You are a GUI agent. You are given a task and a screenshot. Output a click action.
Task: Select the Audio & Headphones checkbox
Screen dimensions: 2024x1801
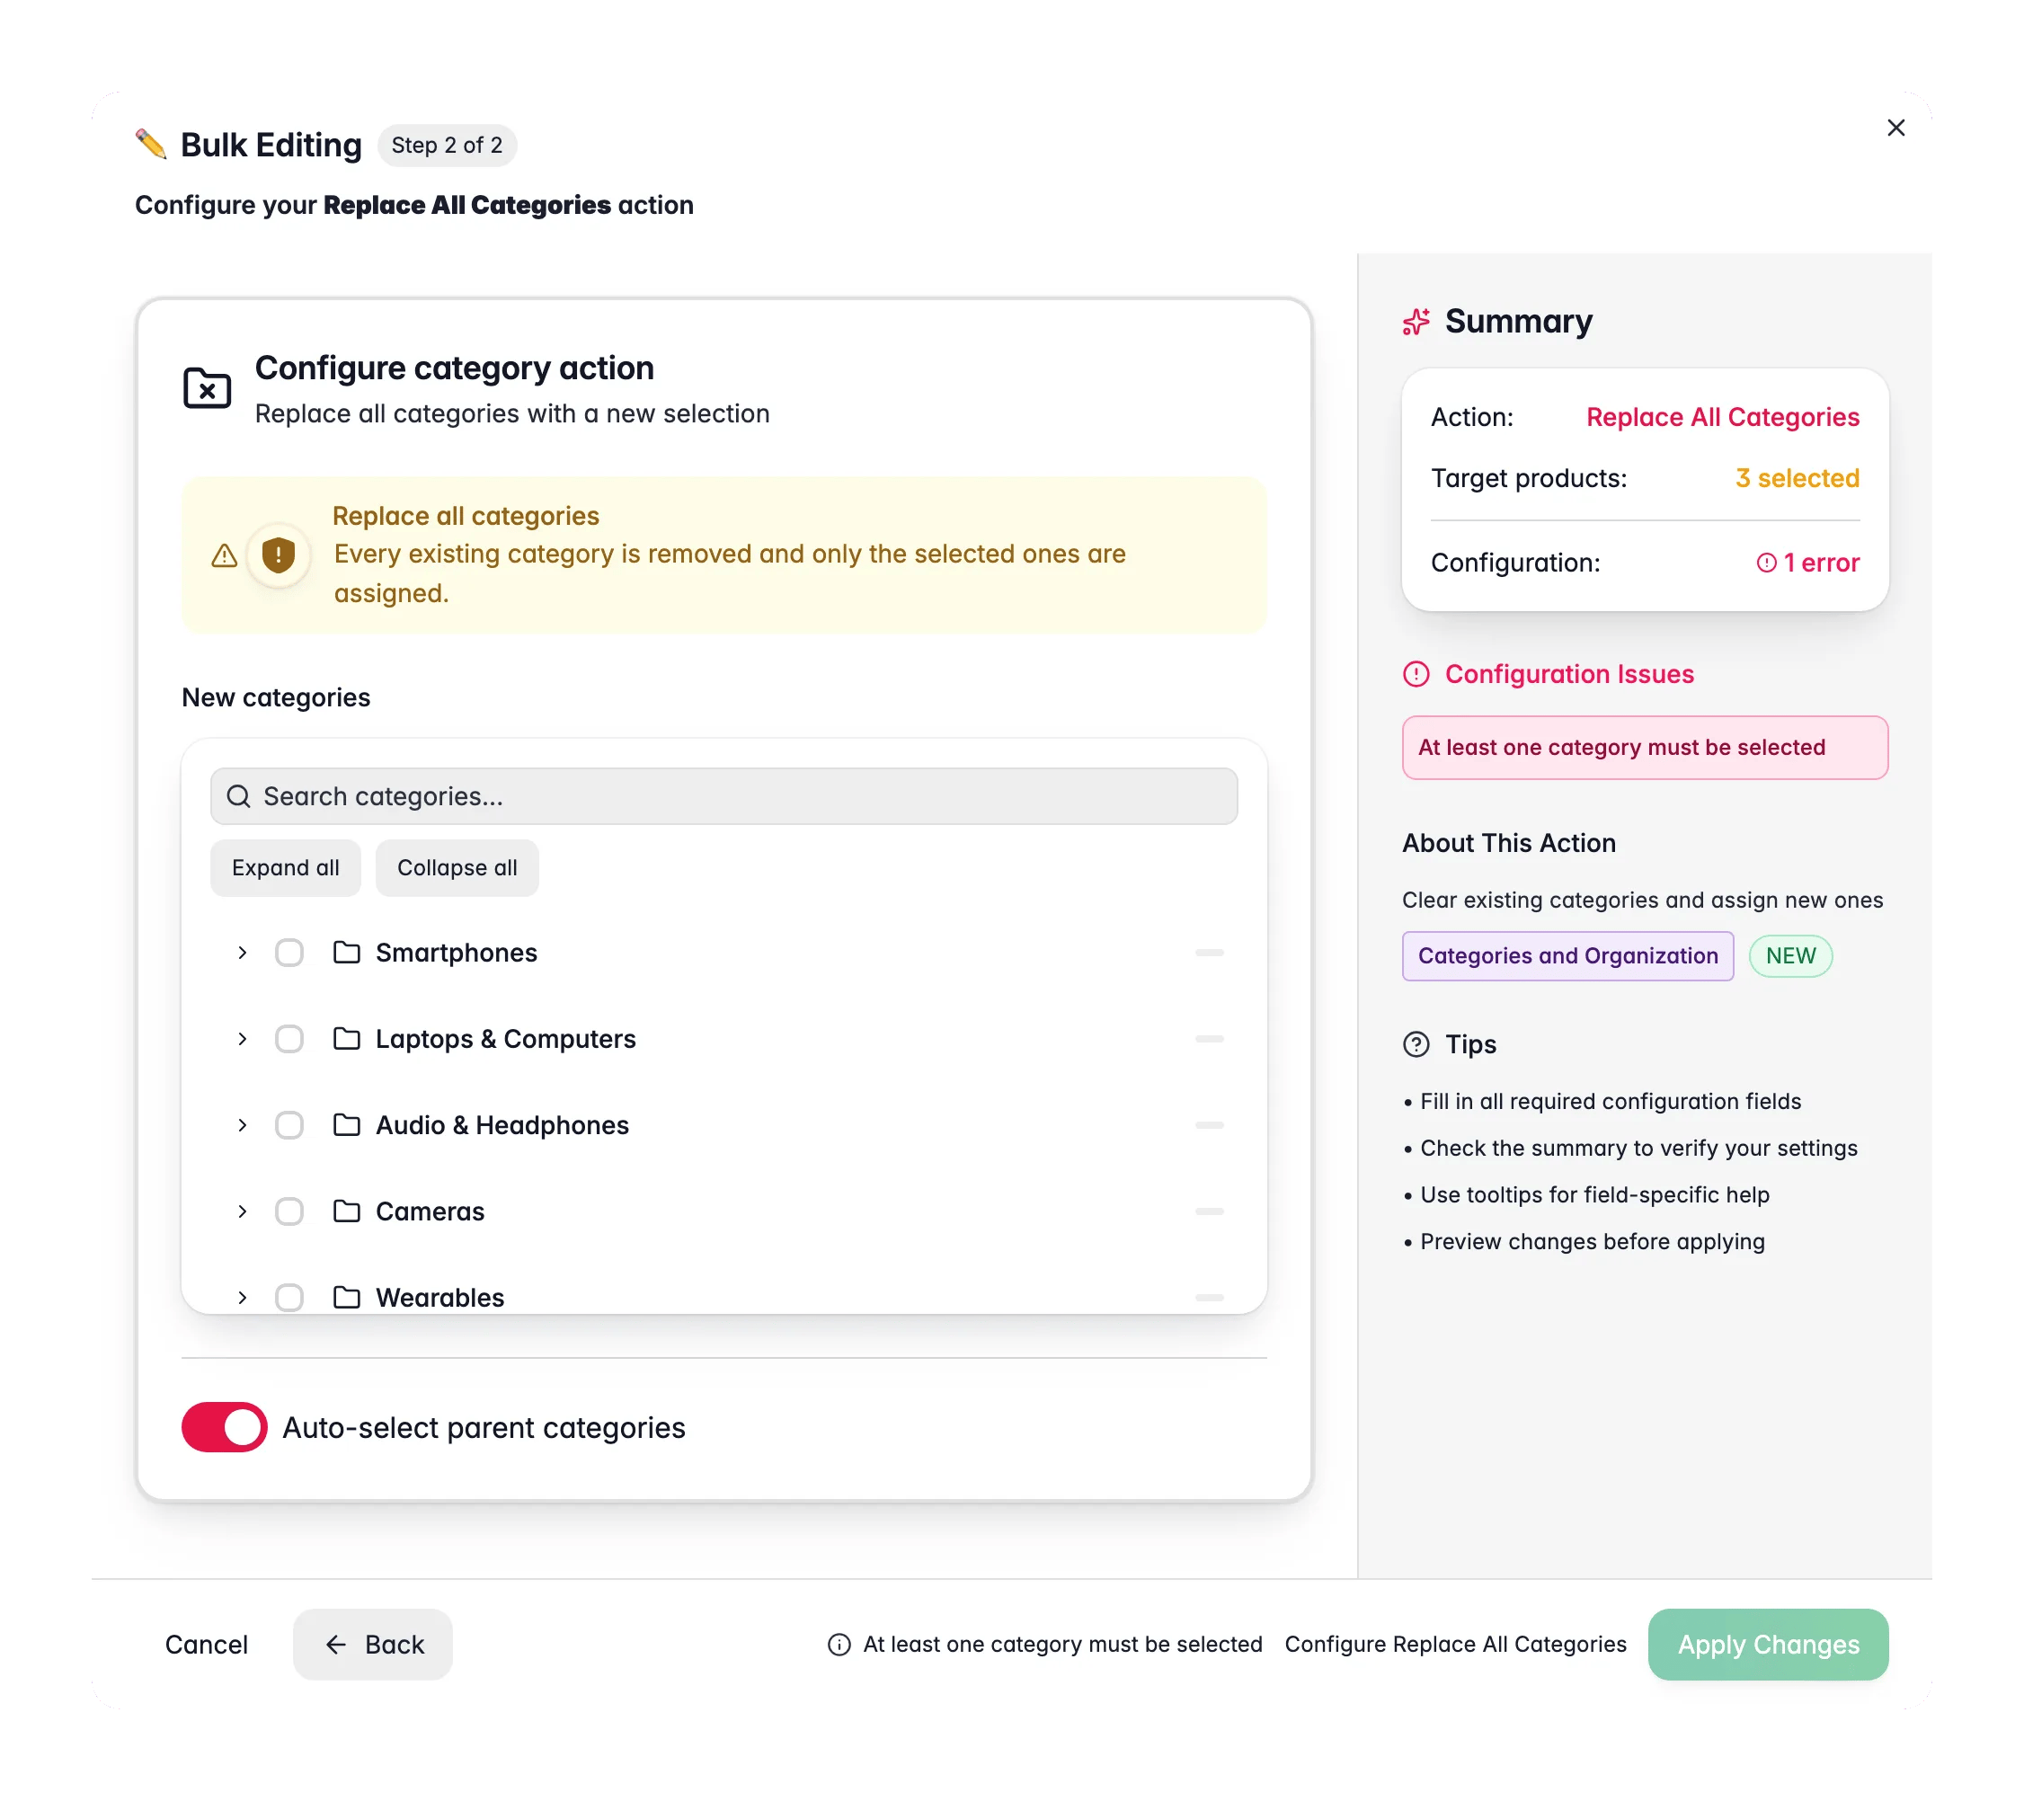point(289,1125)
